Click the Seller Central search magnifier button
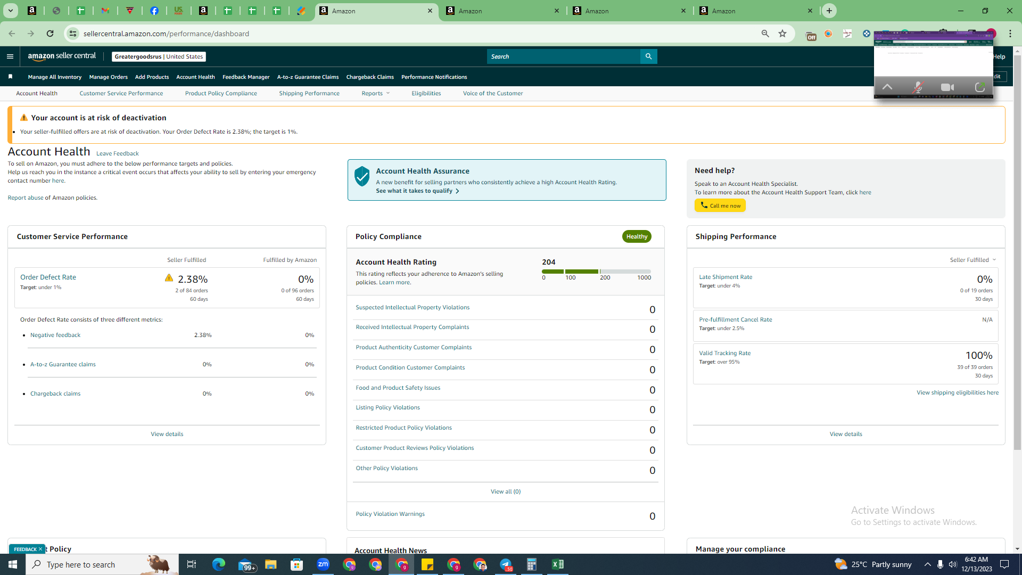Image resolution: width=1022 pixels, height=575 pixels. 648,56
